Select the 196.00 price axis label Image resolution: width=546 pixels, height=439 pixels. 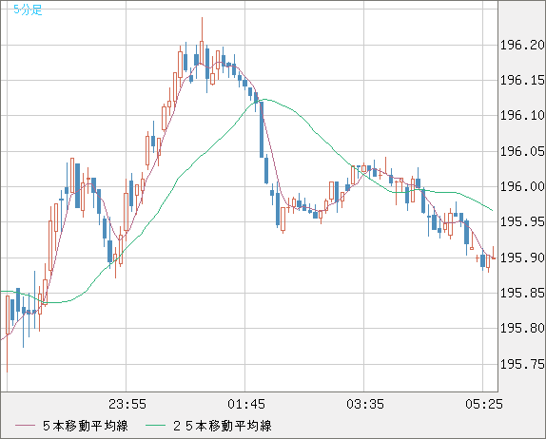[522, 186]
